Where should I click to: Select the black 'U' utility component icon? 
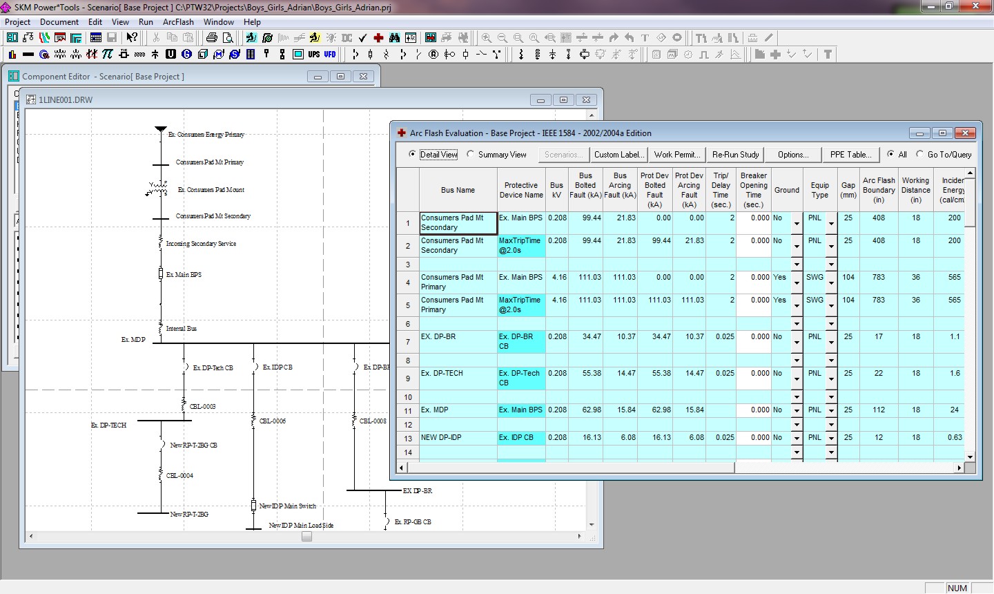click(170, 54)
